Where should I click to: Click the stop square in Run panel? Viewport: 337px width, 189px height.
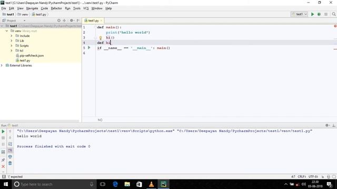point(3,138)
